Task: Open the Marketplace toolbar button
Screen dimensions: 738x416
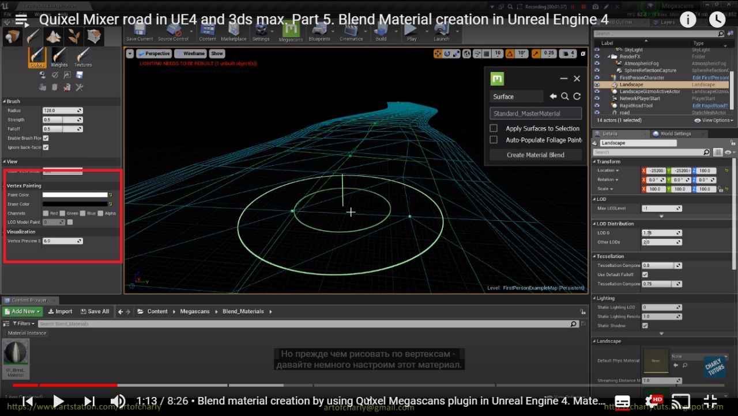Action: pyautogui.click(x=234, y=32)
